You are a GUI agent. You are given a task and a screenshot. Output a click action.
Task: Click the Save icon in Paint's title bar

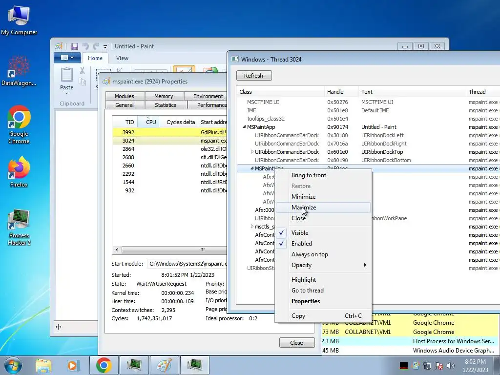click(75, 46)
